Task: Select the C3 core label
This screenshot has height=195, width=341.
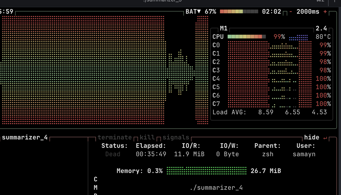Action: tap(216, 70)
